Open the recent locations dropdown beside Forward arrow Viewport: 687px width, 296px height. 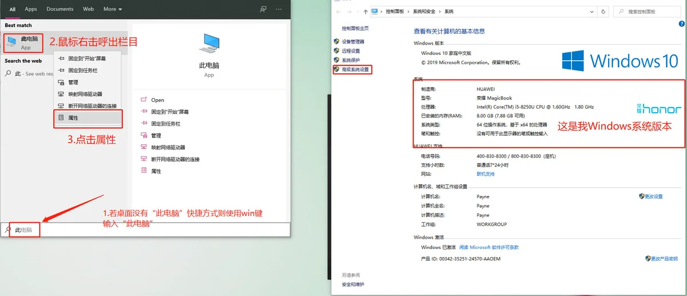(357, 12)
